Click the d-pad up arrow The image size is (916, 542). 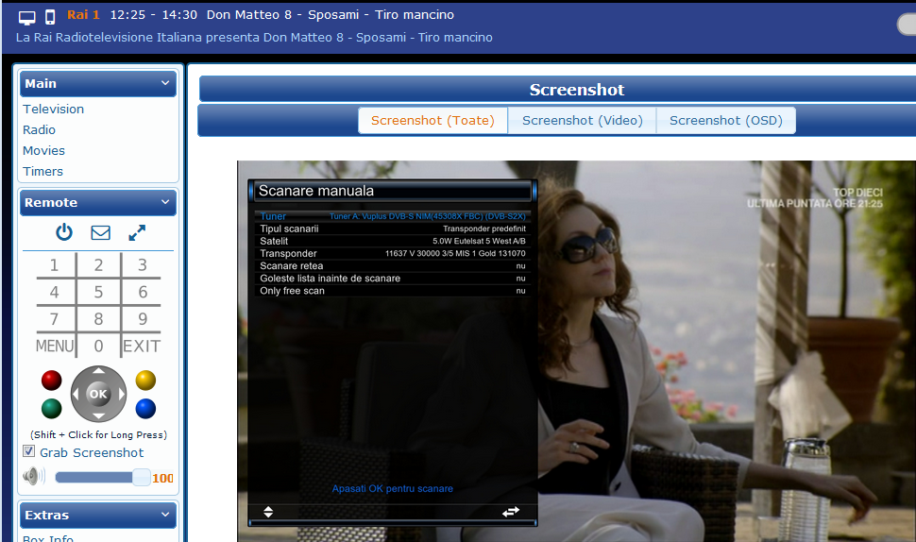tap(98, 370)
